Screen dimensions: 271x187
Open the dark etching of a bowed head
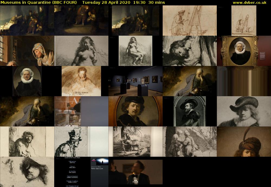[x=190, y=51]
